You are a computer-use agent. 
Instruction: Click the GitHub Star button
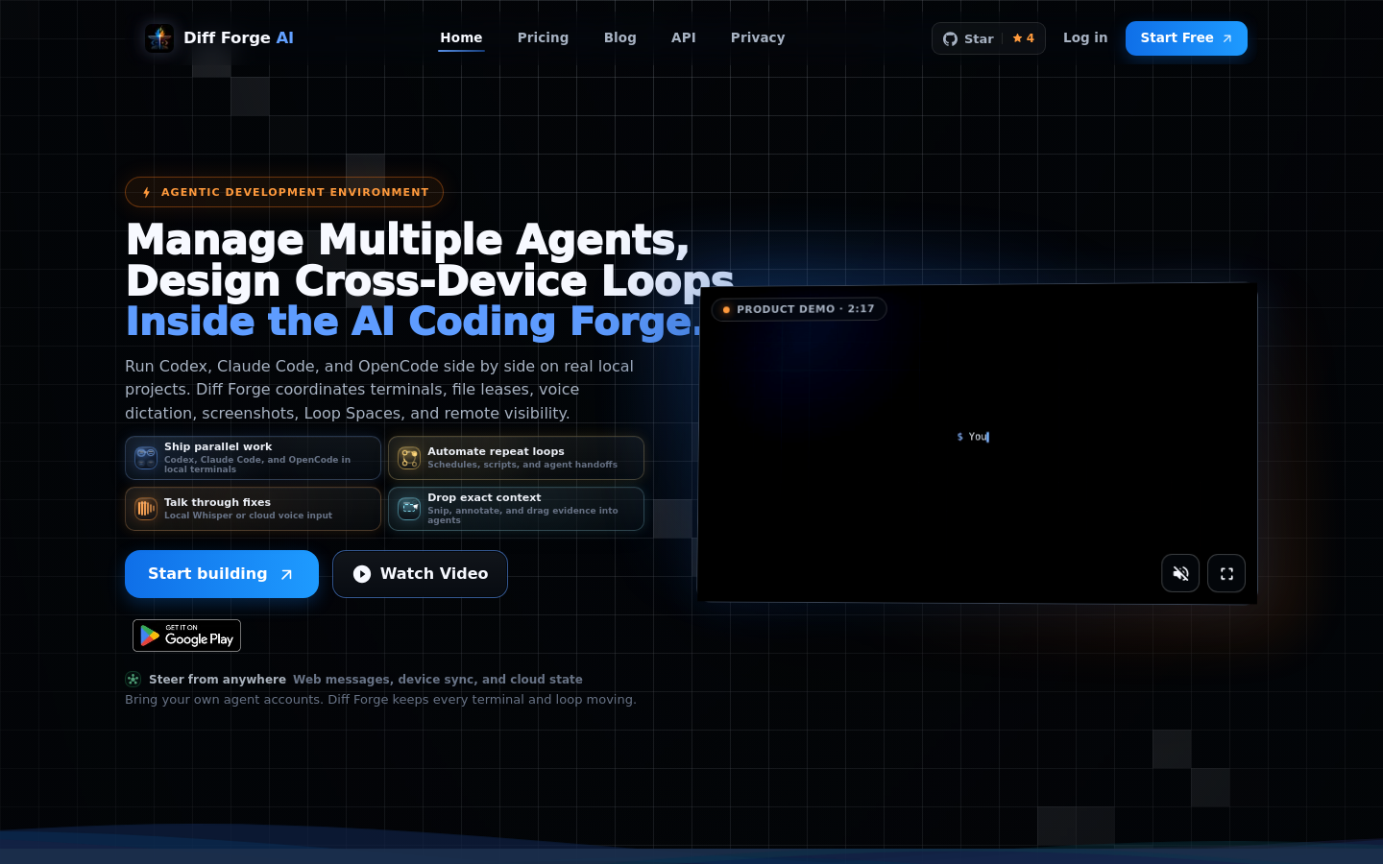click(988, 38)
